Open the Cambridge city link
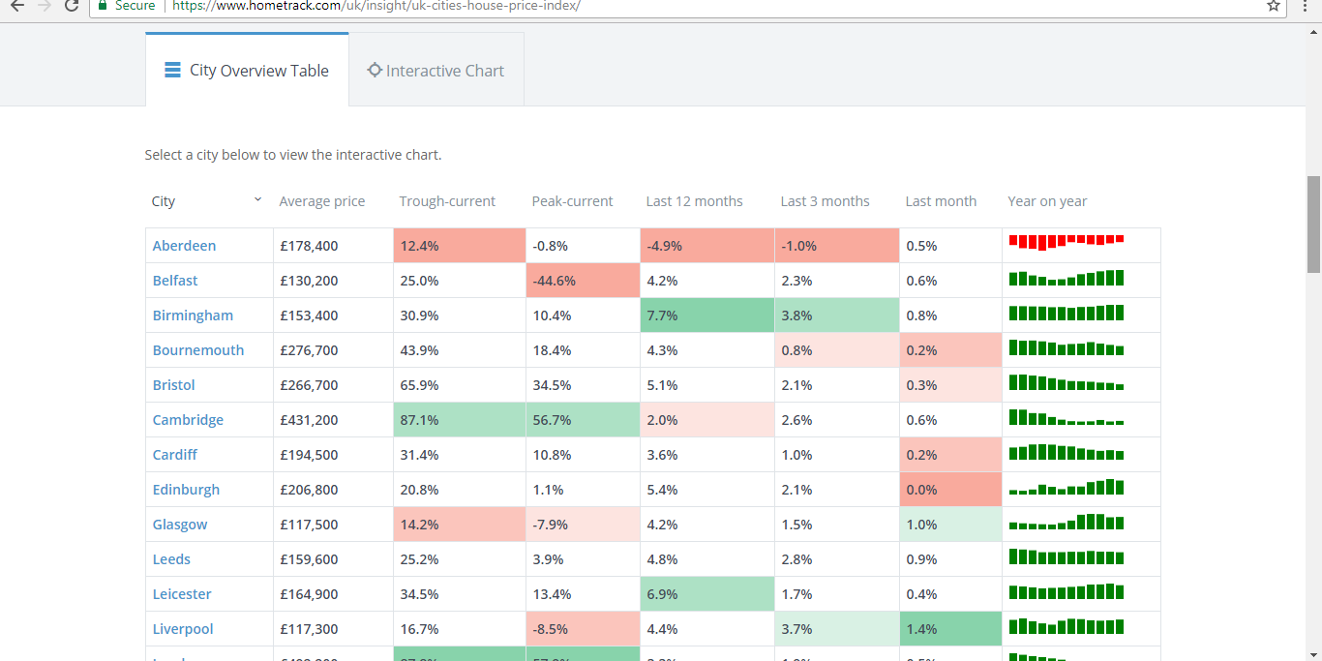The image size is (1322, 661). [x=188, y=420]
